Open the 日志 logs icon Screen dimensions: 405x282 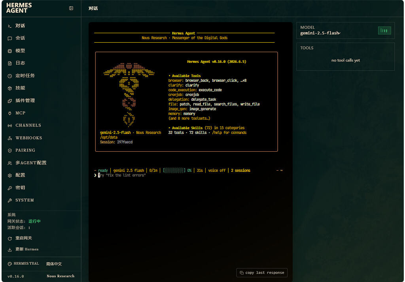pyautogui.click(x=10, y=64)
